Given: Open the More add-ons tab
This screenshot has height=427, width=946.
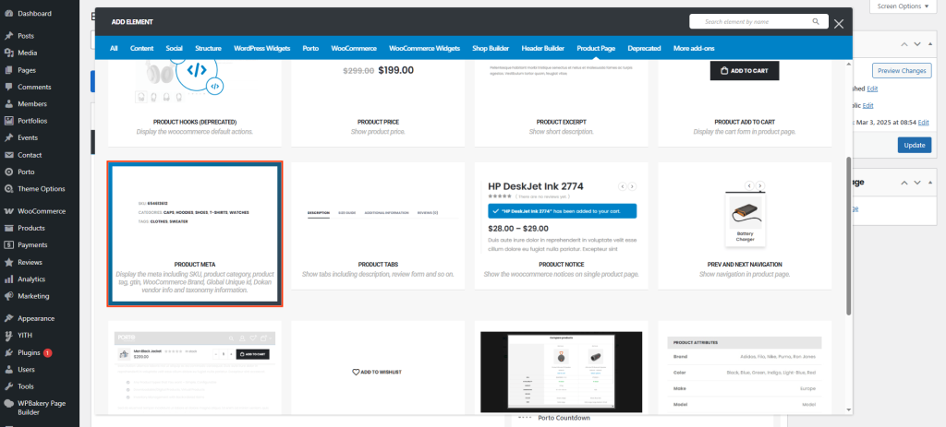Looking at the screenshot, I should [x=694, y=47].
